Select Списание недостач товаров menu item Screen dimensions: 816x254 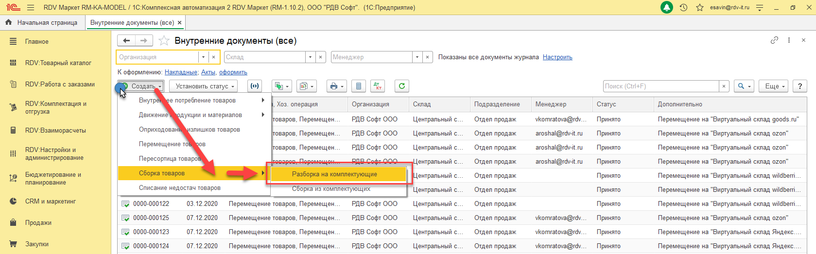point(194,187)
